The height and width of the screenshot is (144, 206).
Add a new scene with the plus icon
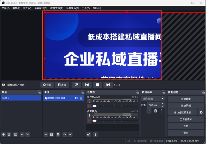3,134
